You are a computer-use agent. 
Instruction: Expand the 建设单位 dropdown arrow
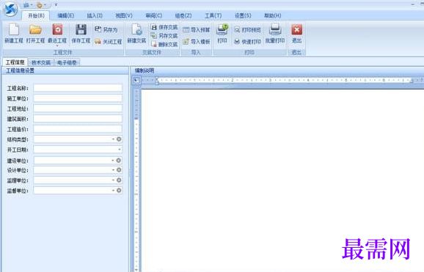tap(113, 161)
